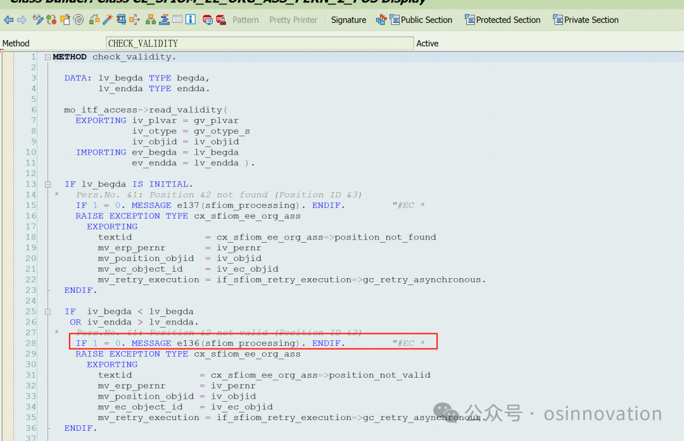Image resolution: width=684 pixels, height=441 pixels.
Task: Click the Pattern button
Action: coord(246,20)
